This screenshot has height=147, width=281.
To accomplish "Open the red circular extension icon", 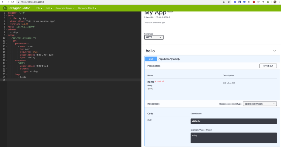I will [254, 2].
